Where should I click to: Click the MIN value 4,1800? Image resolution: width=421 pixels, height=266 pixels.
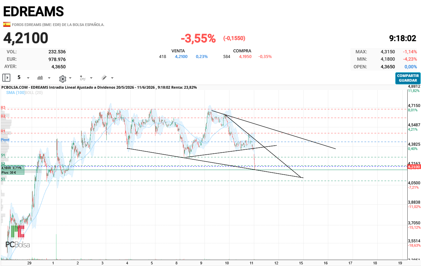coord(388,59)
